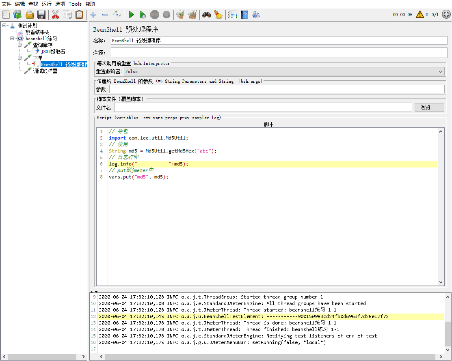The image size is (452, 361).
Task: Start the test with green play icon
Action: pos(131,14)
